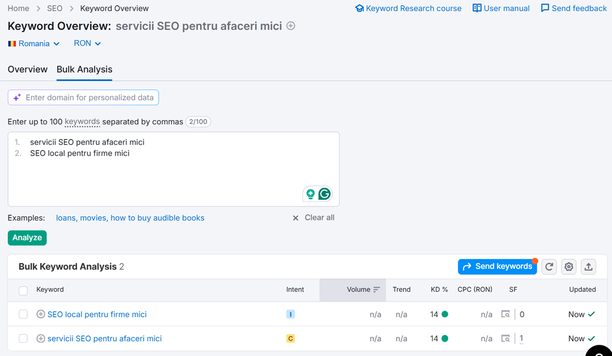The height and width of the screenshot is (356, 612).
Task: Click the green lightbulb icon in textarea
Action: 310,194
